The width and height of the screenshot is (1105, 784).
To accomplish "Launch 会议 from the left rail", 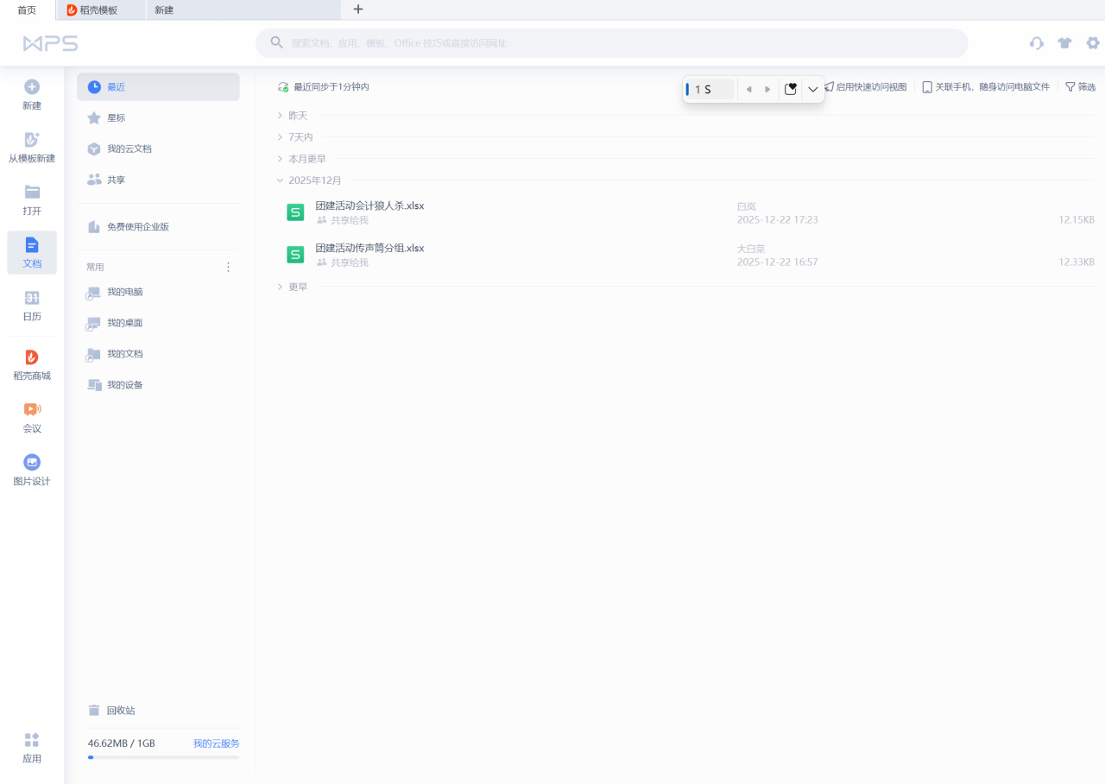I will 32,418.
